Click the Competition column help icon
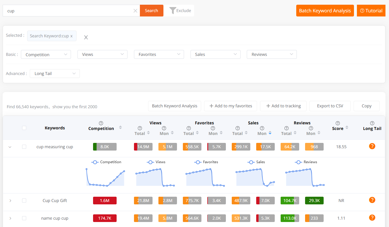The width and height of the screenshot is (389, 227). [101, 123]
